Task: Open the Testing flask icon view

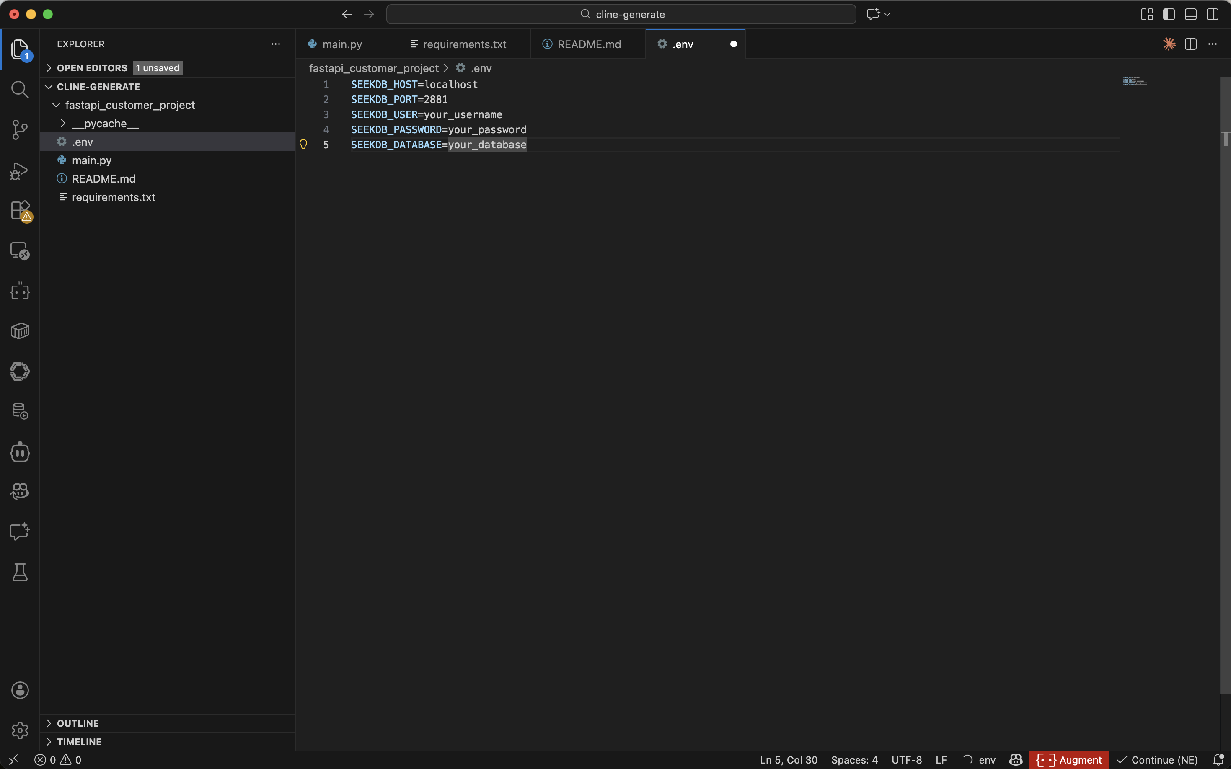Action: [x=19, y=573]
